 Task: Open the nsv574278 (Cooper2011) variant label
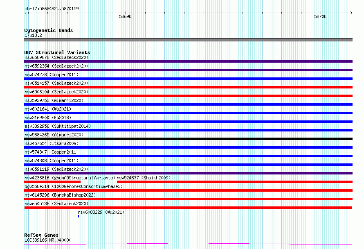pos(52,75)
